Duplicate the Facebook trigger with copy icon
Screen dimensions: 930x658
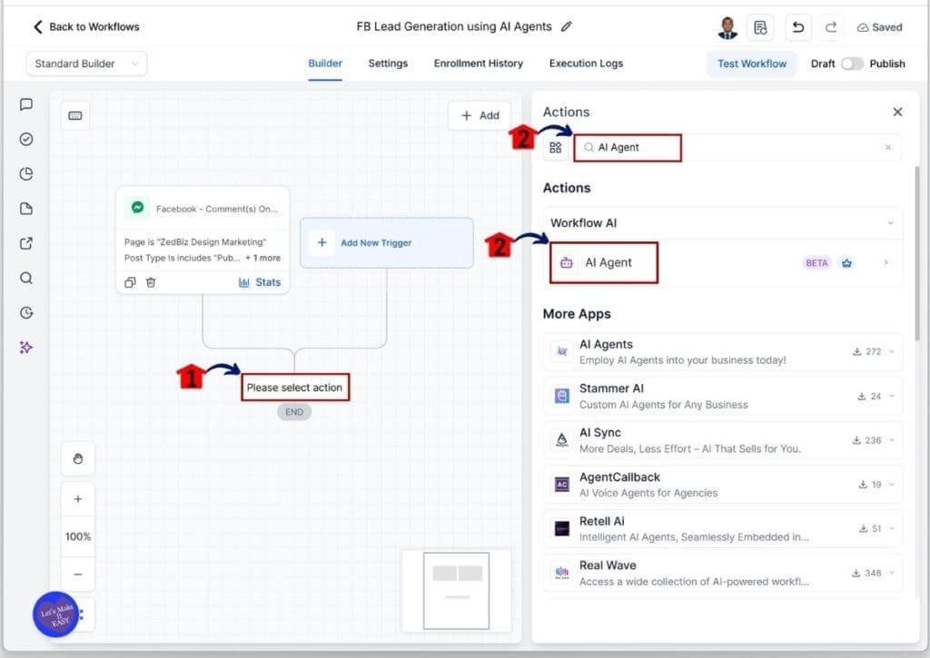click(130, 282)
